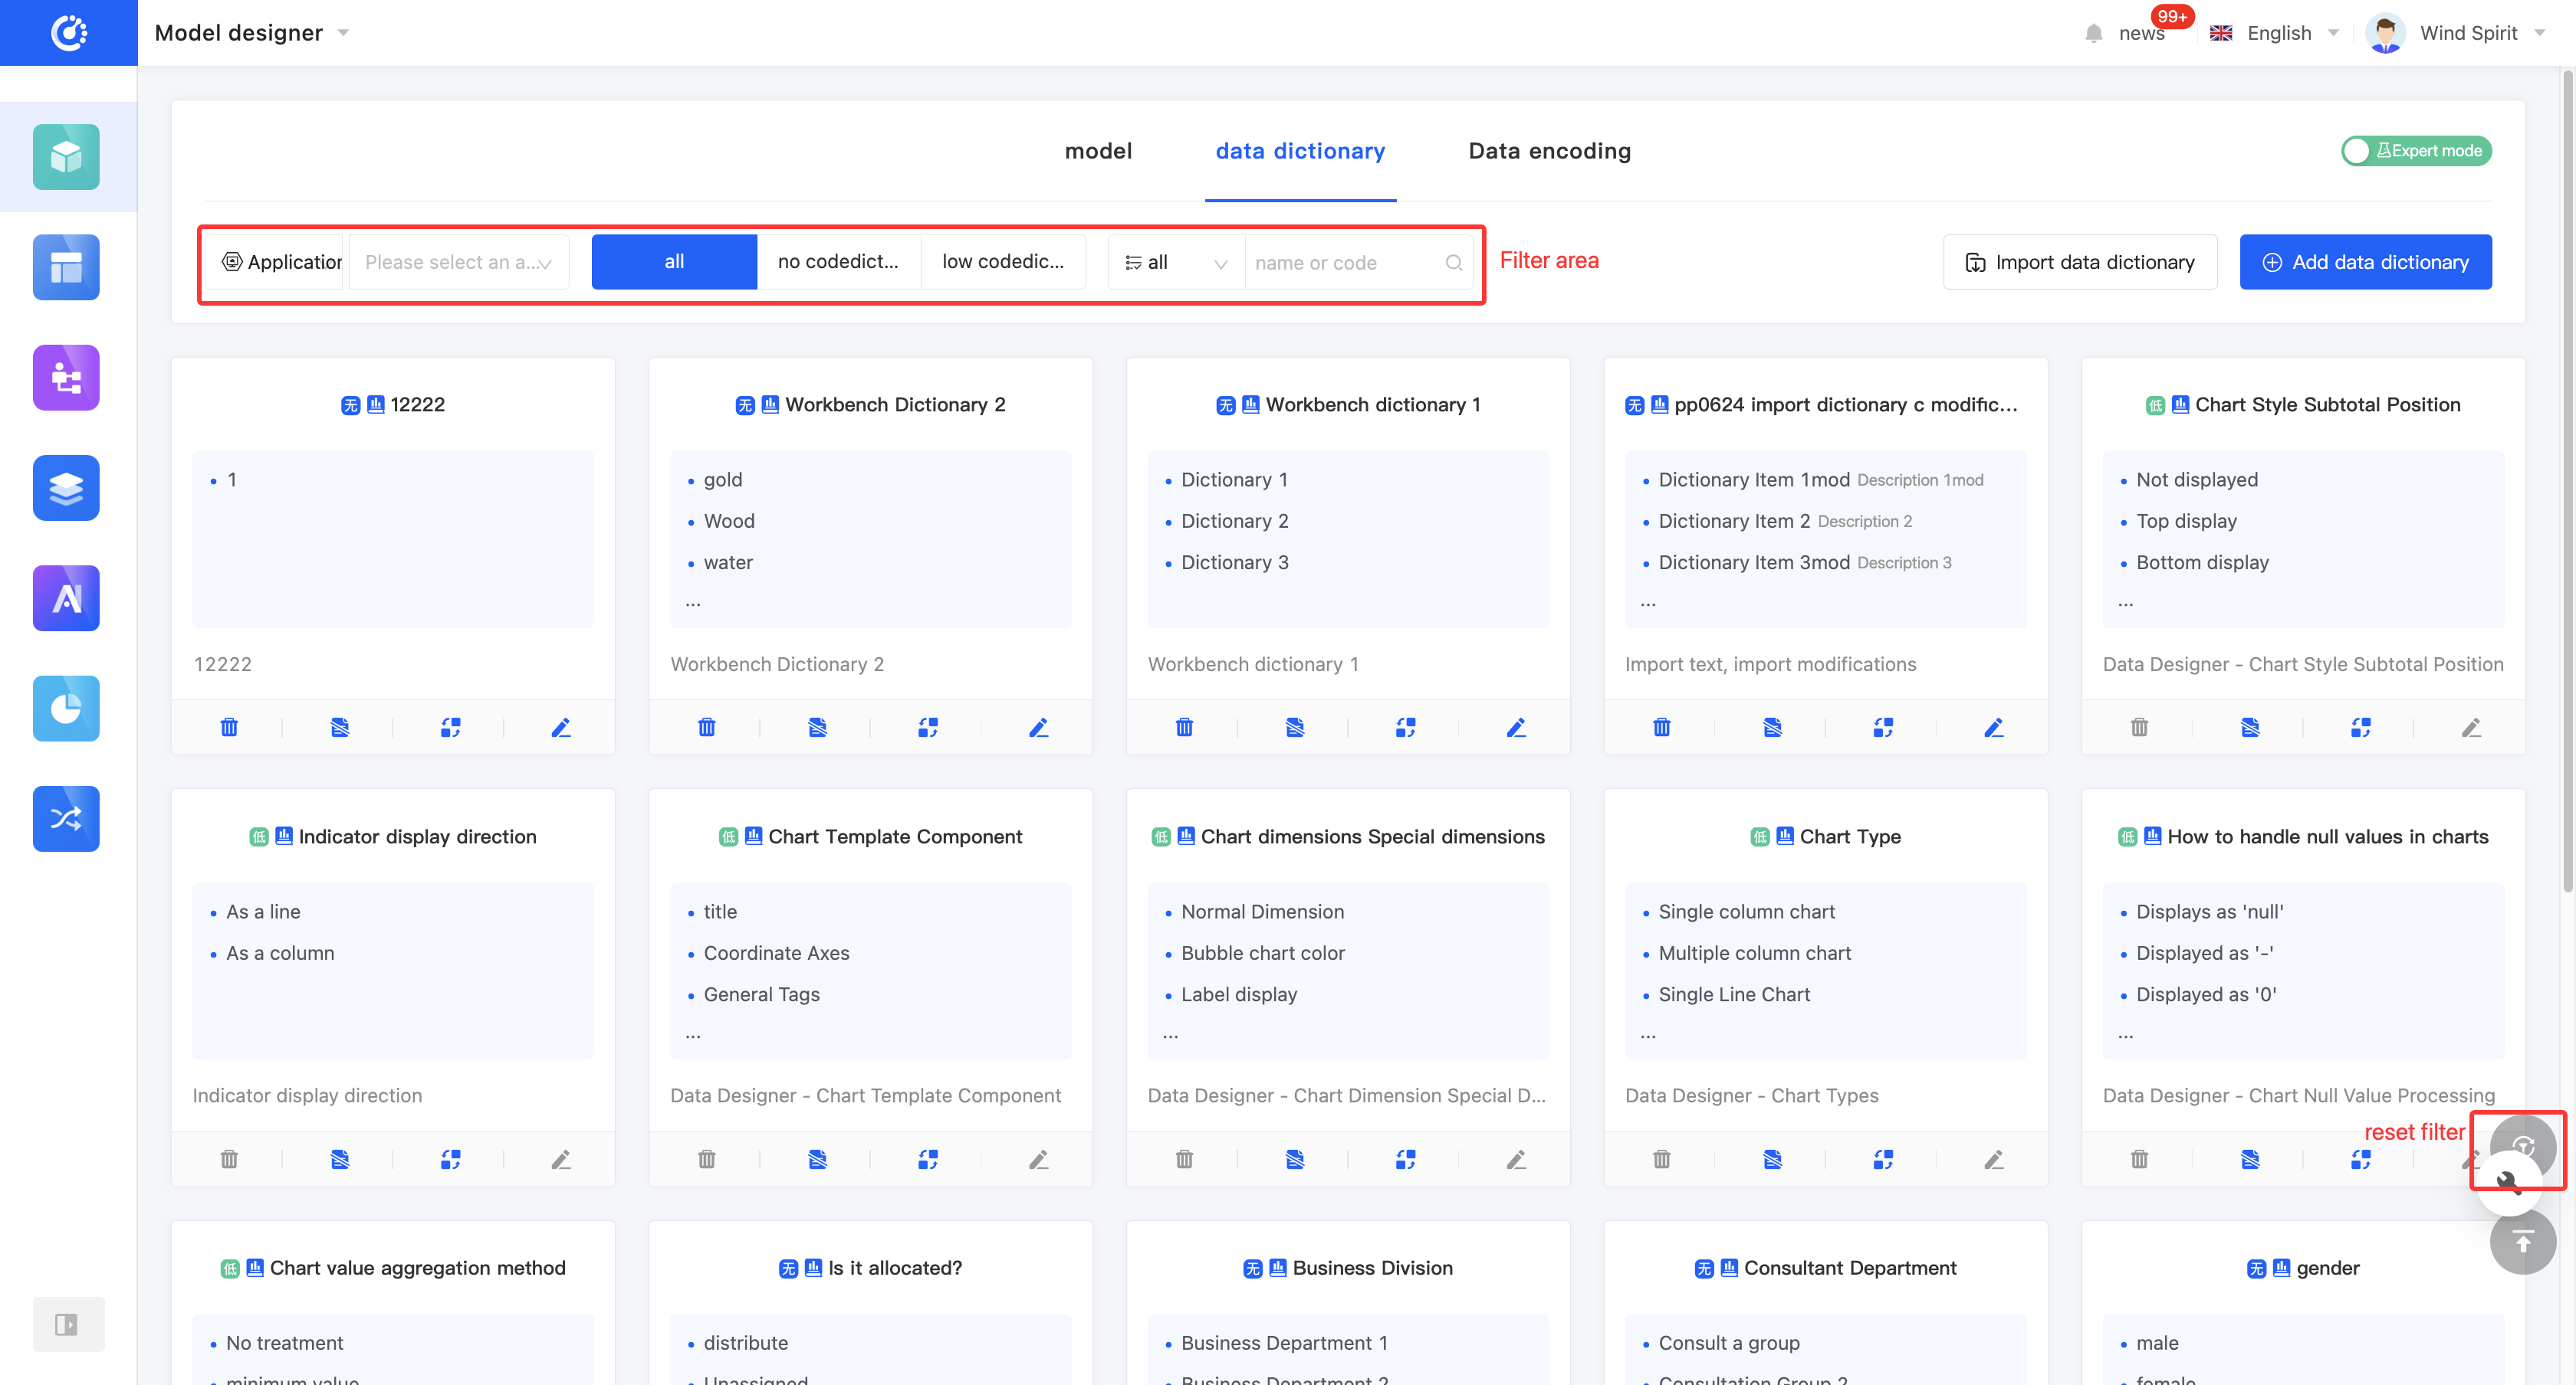Toggle the Expert mode switch
2576x1385 pixels.
[x=2415, y=151]
